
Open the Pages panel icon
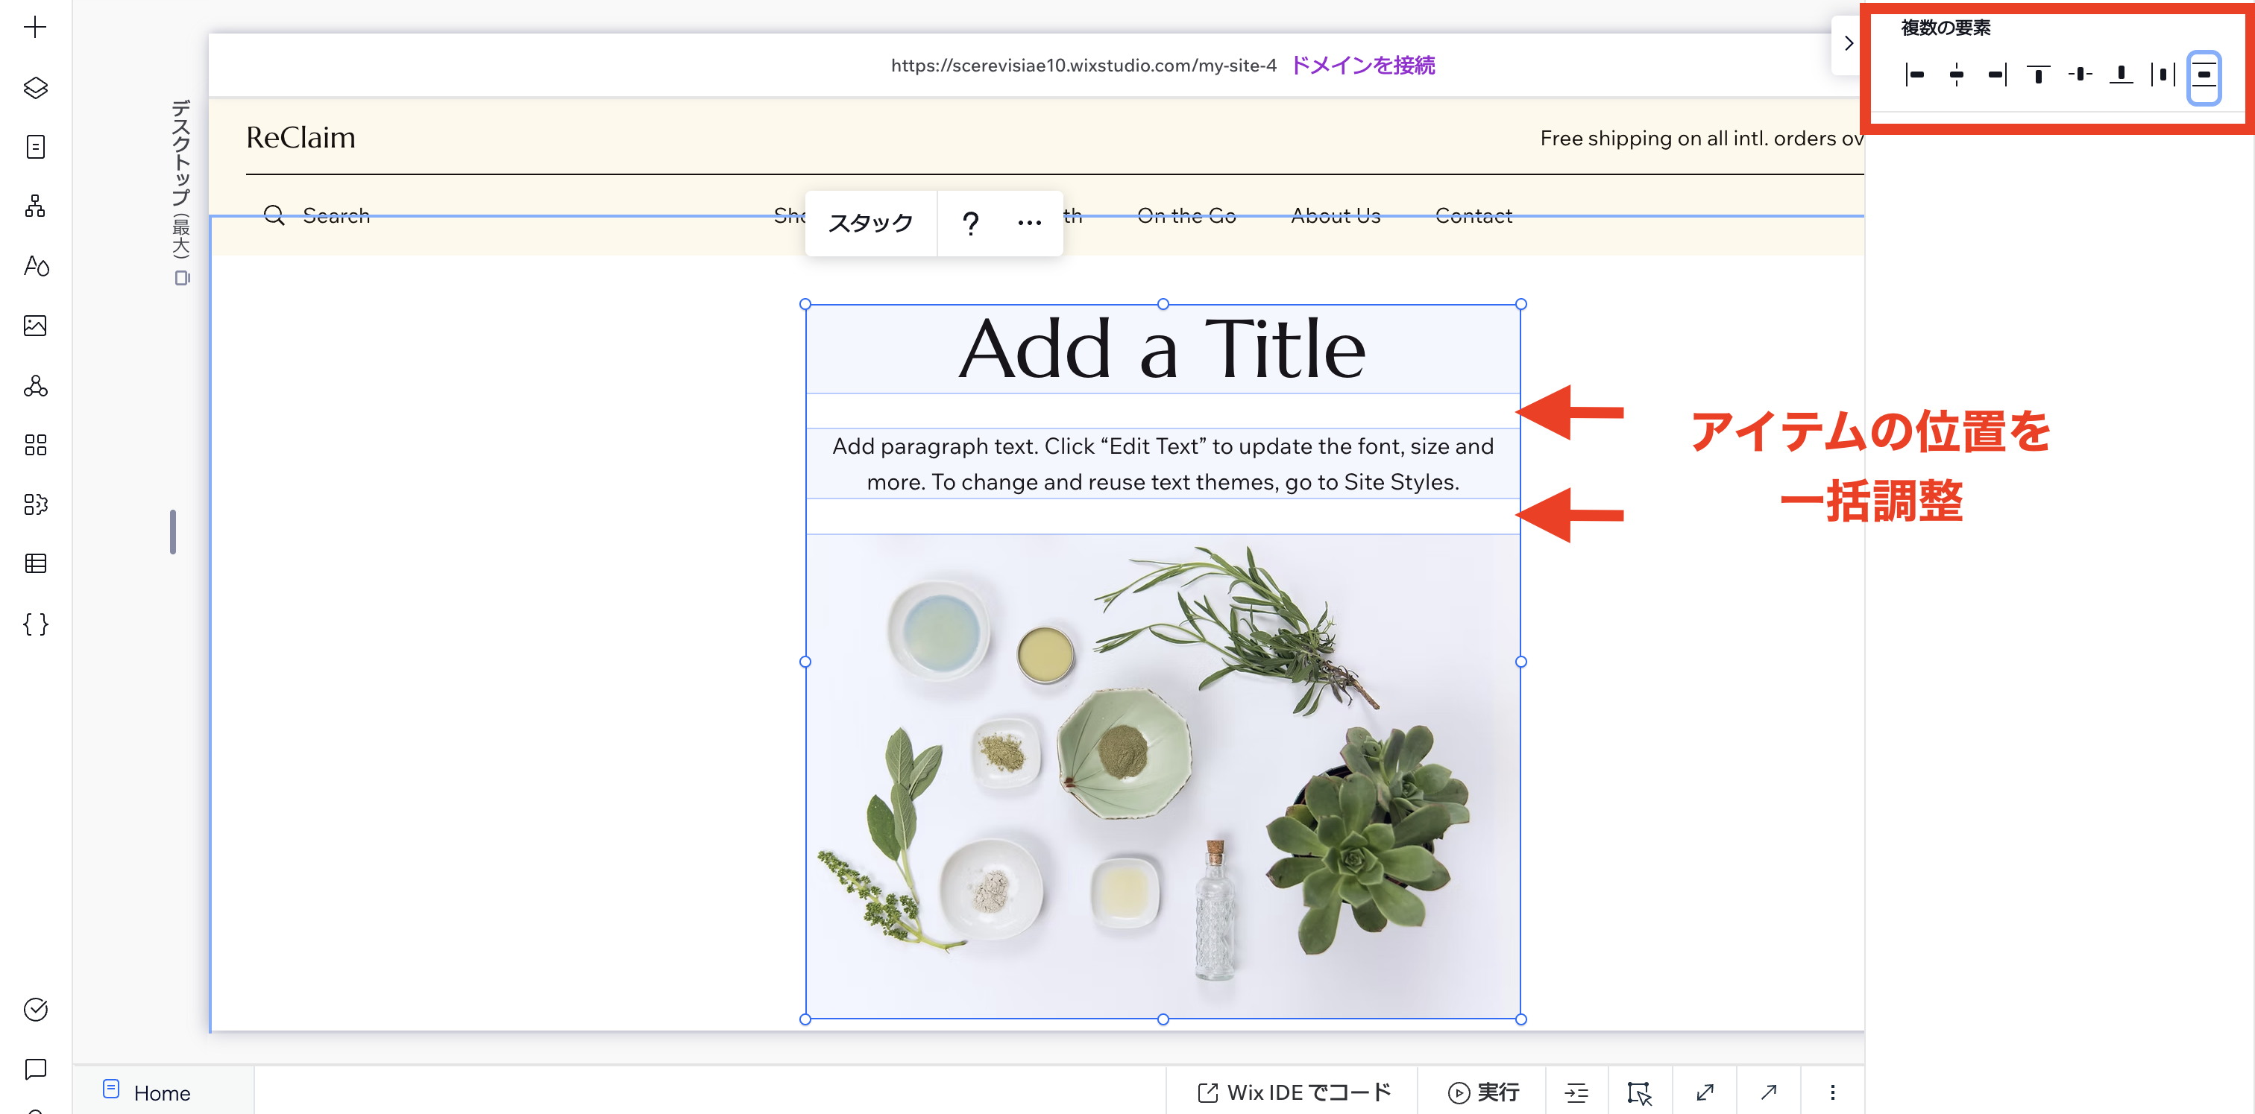click(x=35, y=147)
